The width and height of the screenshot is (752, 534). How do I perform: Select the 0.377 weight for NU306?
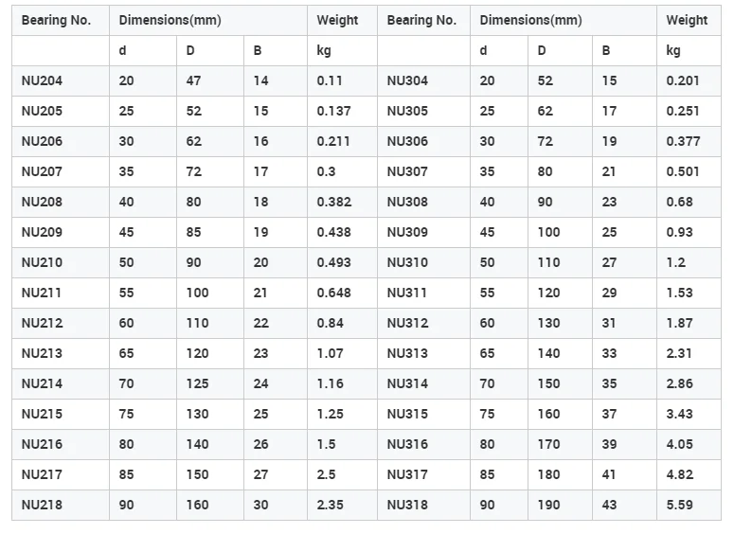click(683, 142)
